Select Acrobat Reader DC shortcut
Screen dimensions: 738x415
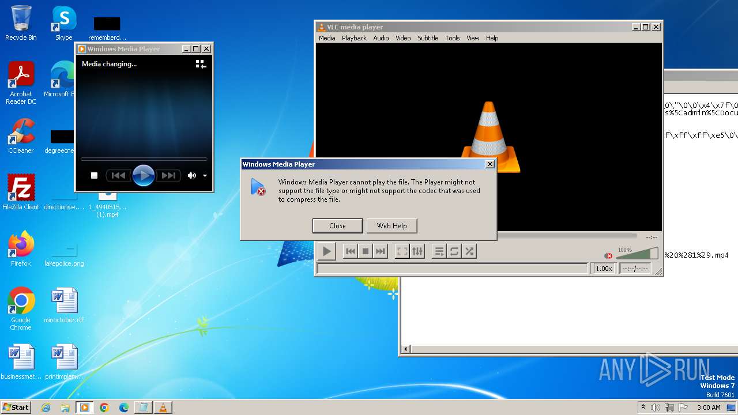click(21, 84)
